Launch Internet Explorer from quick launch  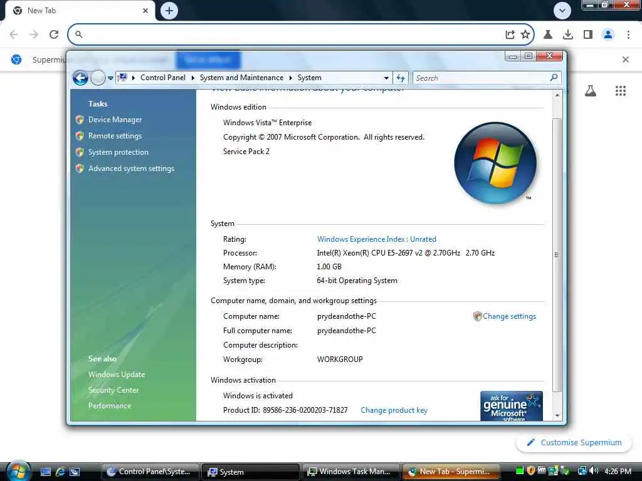click(60, 472)
